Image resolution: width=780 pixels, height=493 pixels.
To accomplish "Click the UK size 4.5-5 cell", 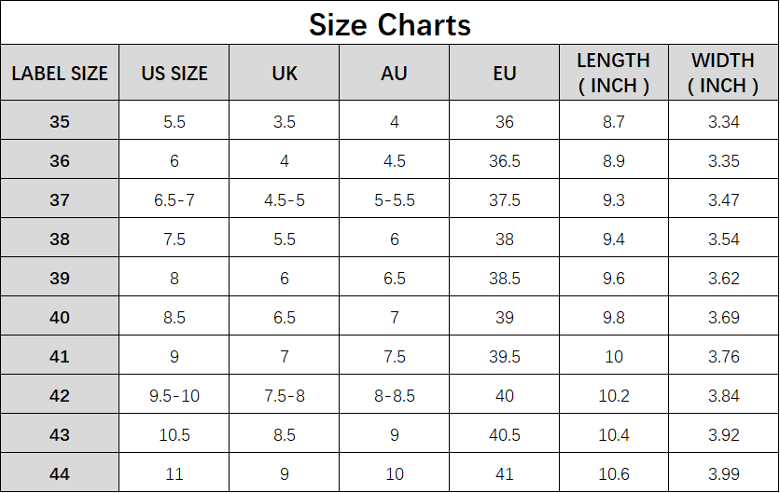I will [x=285, y=200].
